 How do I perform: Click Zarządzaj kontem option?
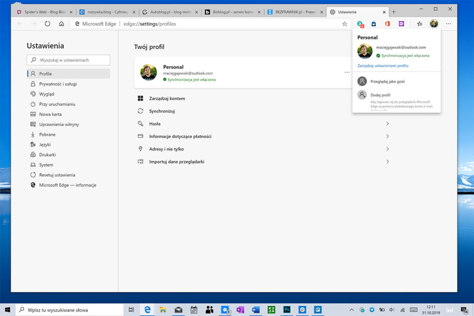(x=167, y=99)
